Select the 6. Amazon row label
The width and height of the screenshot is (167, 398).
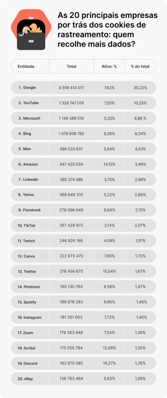[x=28, y=164]
